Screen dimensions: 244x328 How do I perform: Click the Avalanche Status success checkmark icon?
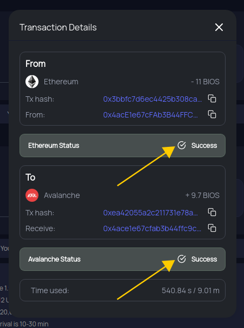click(x=182, y=259)
